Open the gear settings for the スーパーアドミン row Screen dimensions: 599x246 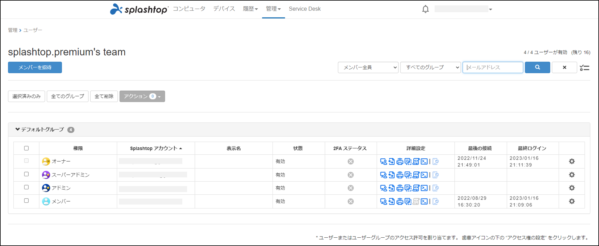(x=572, y=175)
